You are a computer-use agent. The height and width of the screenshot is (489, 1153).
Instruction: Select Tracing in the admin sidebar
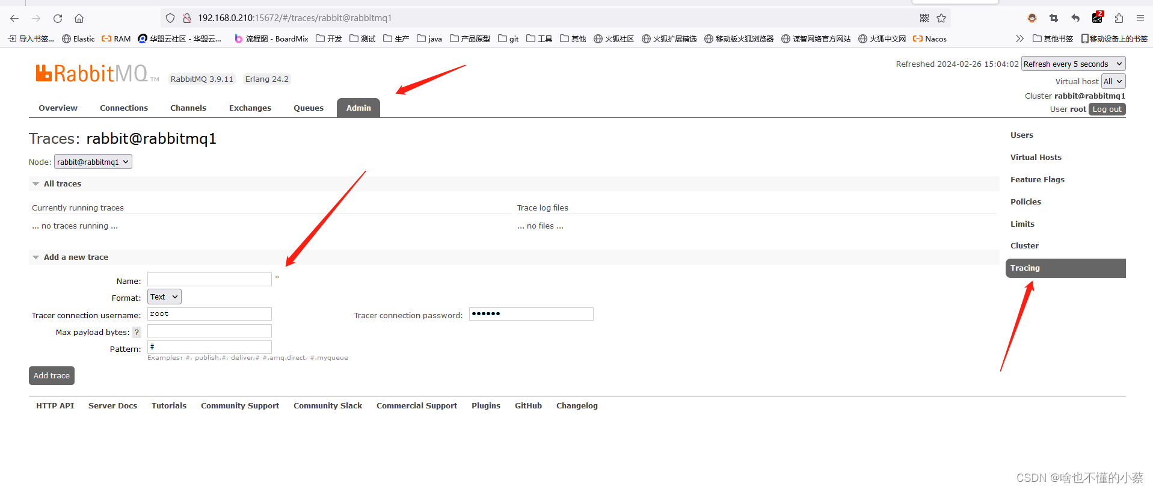pos(1066,268)
